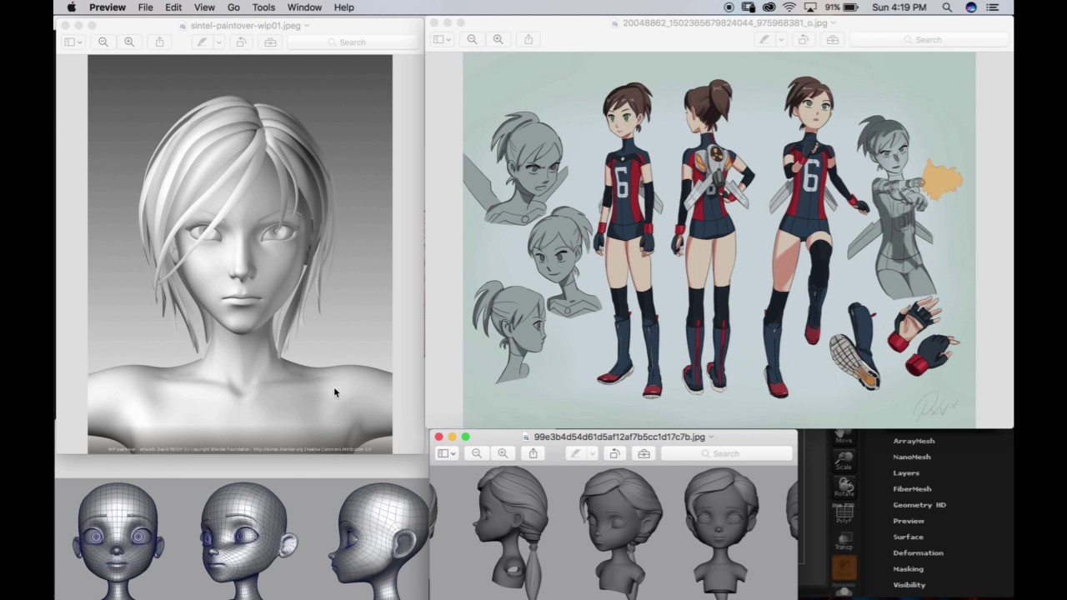The height and width of the screenshot is (600, 1067).
Task: Click Share icon in the 99e3b4d54 window
Action: [x=533, y=453]
